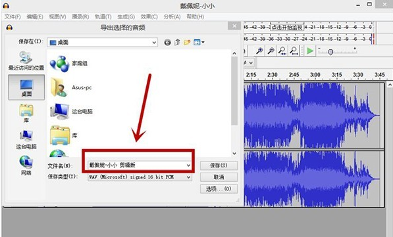Click the 3:30 mark on the timeline

358,75
